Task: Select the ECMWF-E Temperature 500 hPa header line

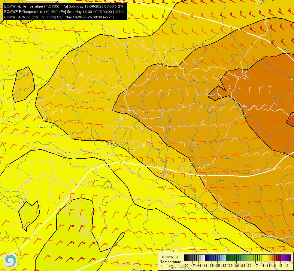Action: [65, 6]
